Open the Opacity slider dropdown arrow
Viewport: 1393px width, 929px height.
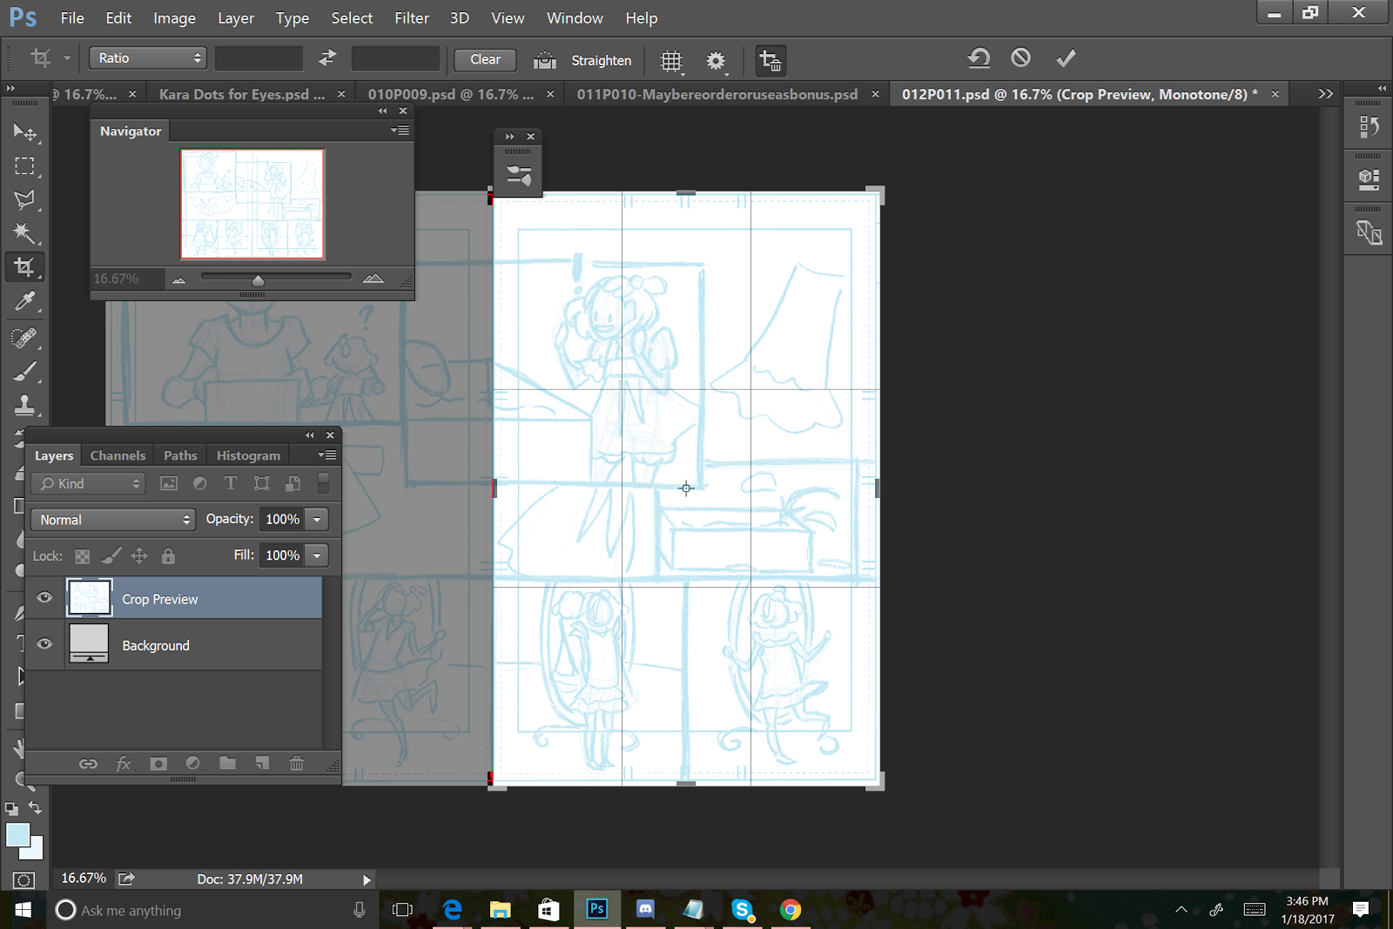[318, 519]
